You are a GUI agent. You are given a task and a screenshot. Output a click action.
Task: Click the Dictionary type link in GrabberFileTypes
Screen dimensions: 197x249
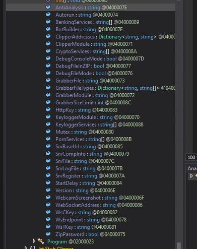point(109,88)
